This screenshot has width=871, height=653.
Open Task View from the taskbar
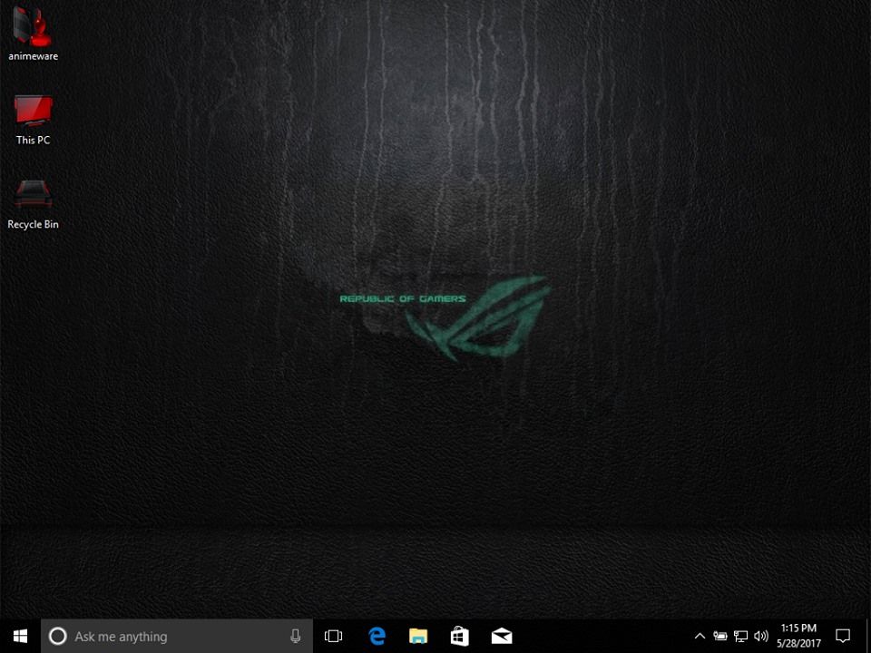click(x=334, y=636)
